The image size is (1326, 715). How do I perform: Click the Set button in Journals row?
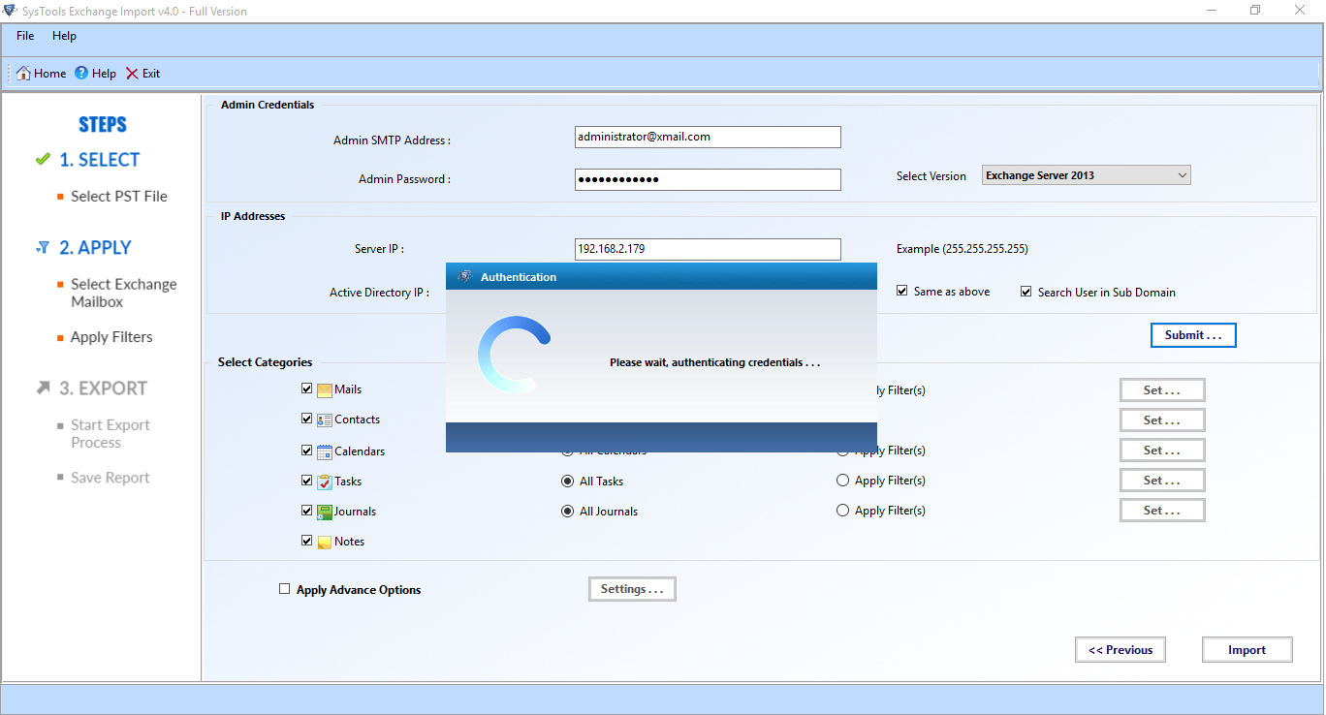(1162, 511)
